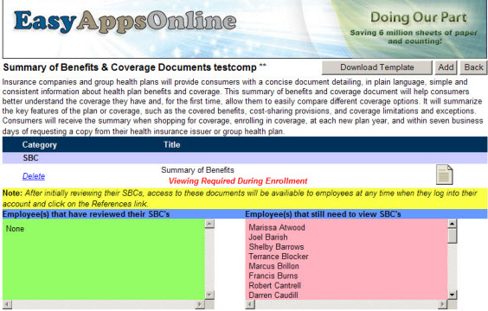Click scroll-right arrow of pending employees list
This screenshot has width=488, height=311.
pyautogui.click(x=442, y=304)
